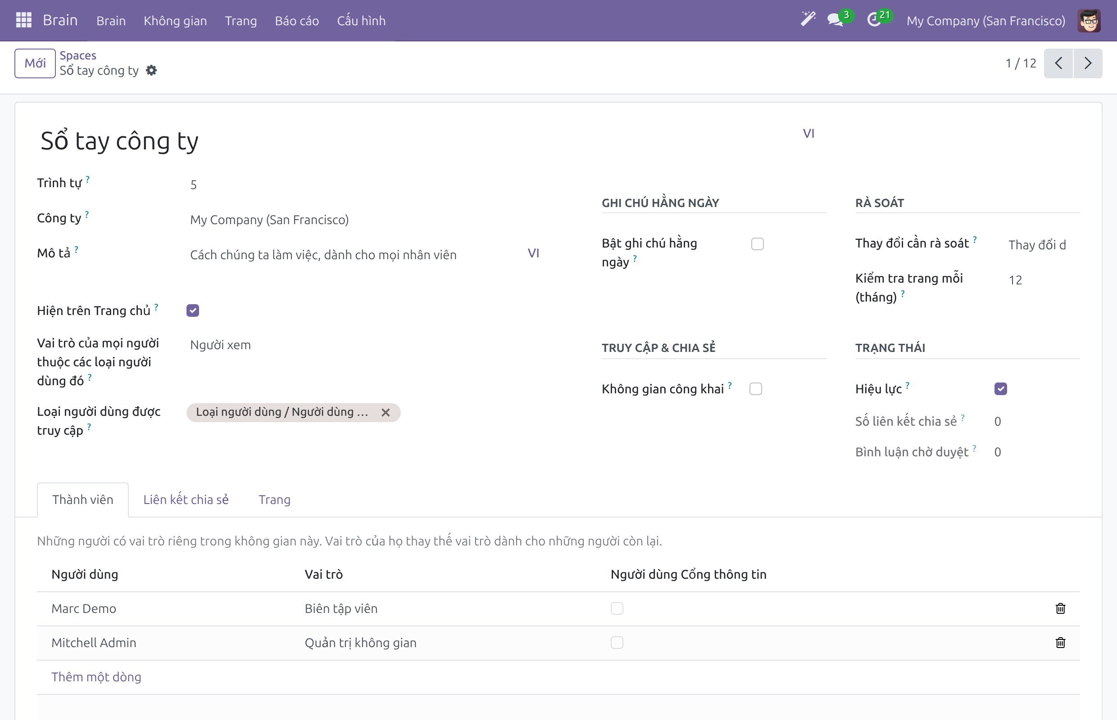Remove the Loại người dùng tag
The image size is (1117, 720).
pyautogui.click(x=385, y=412)
